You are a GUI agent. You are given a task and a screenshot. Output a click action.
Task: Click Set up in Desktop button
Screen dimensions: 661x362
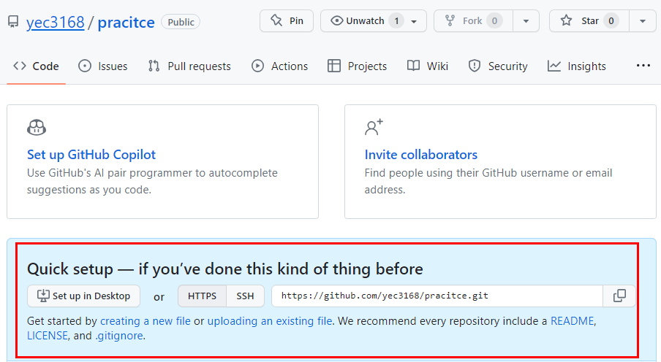point(84,296)
